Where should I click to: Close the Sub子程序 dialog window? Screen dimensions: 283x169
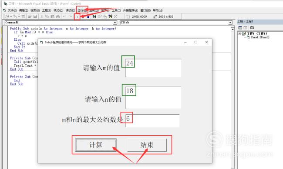206,42
